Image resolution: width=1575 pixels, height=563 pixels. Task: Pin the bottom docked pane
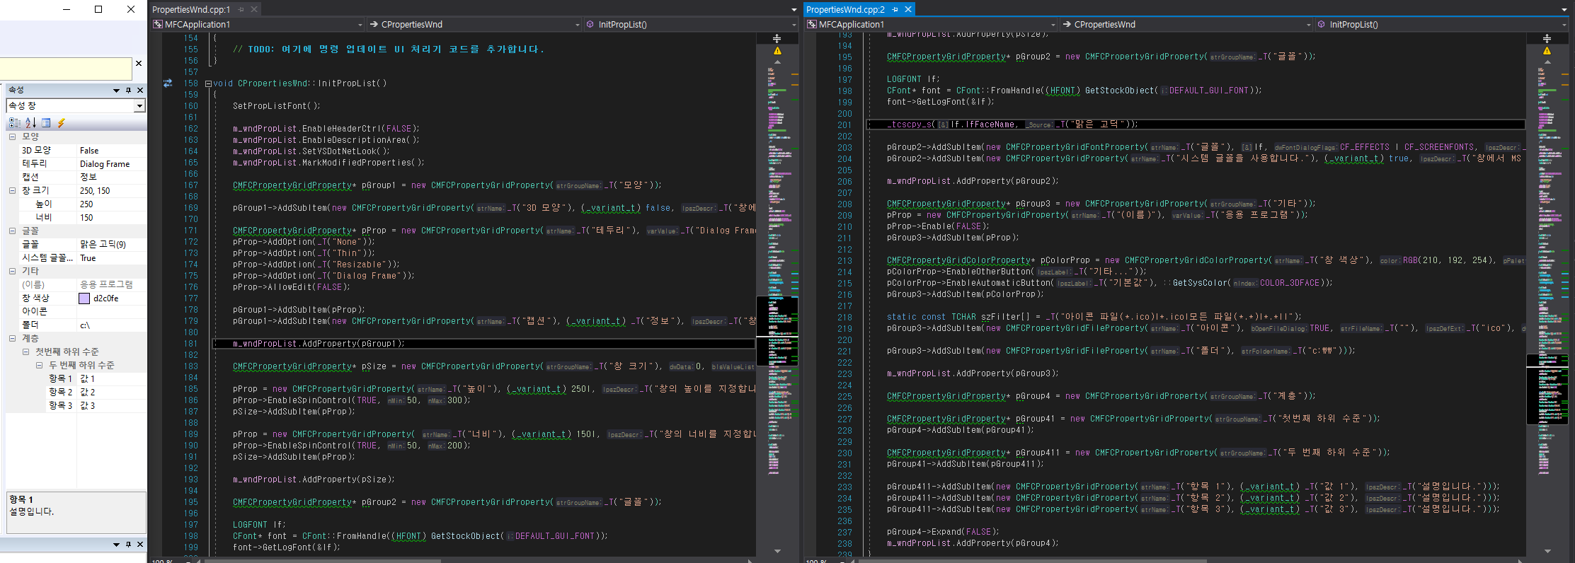tap(128, 544)
